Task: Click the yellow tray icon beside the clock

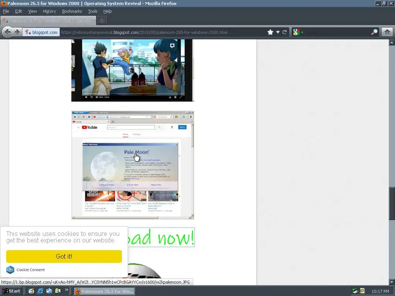Action: (x=362, y=291)
